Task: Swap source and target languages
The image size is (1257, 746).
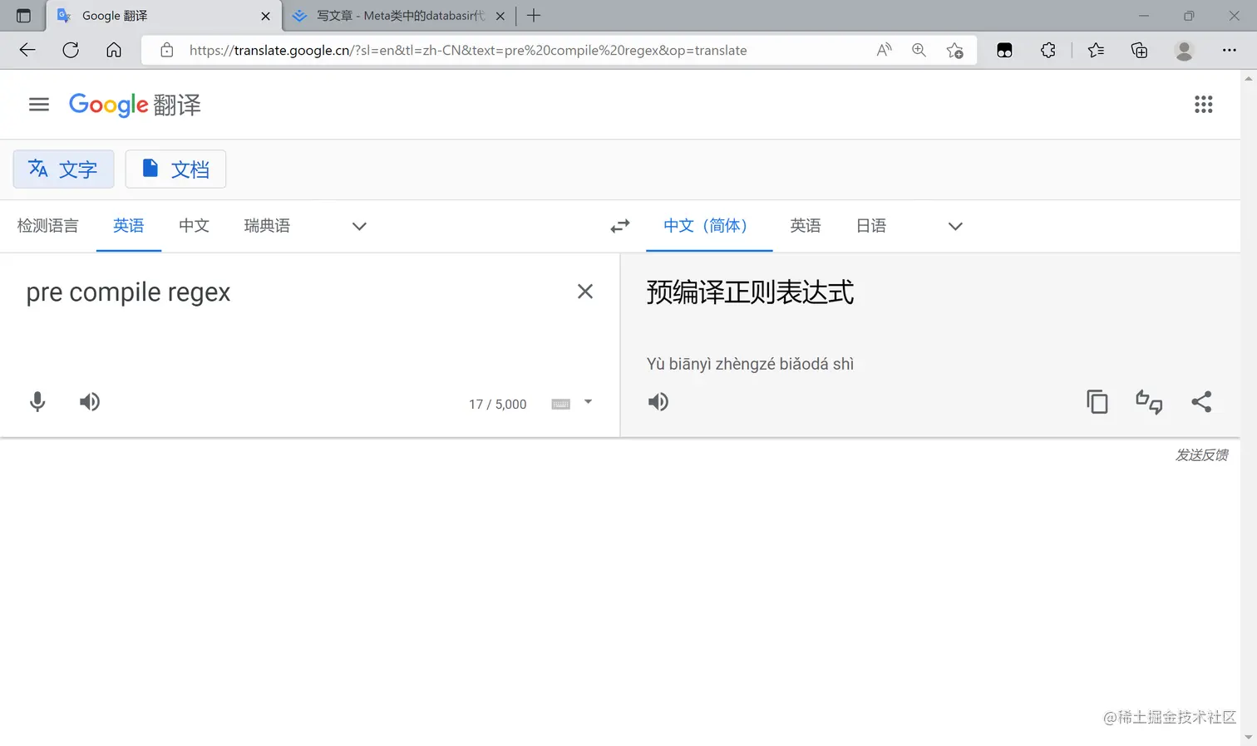Action: click(620, 226)
